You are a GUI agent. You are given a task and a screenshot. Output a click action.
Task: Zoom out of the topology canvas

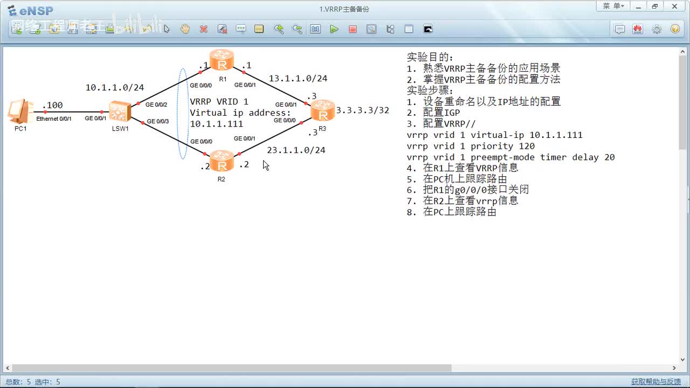tap(296, 29)
